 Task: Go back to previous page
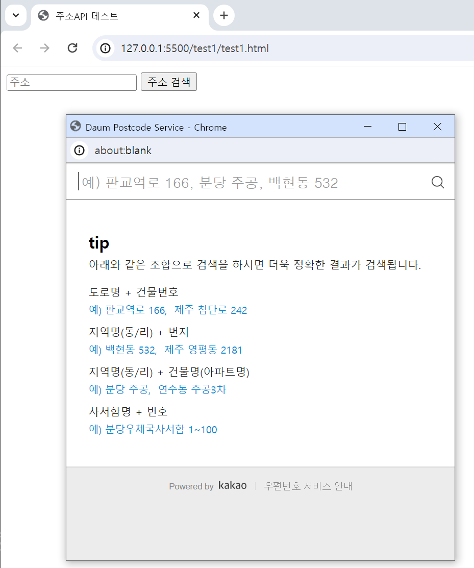coord(17,48)
